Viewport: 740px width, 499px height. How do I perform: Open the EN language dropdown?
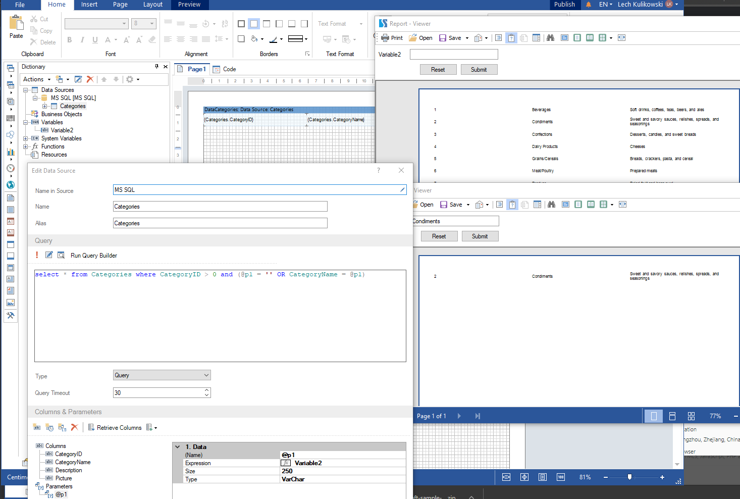tap(605, 5)
